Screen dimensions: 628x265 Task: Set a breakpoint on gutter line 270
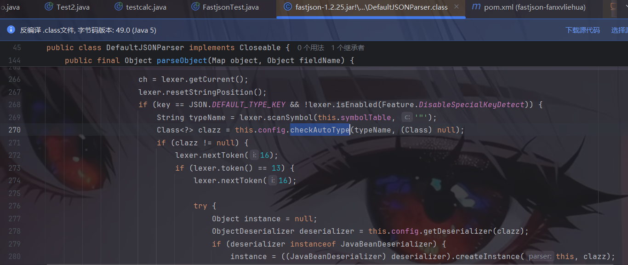16,130
